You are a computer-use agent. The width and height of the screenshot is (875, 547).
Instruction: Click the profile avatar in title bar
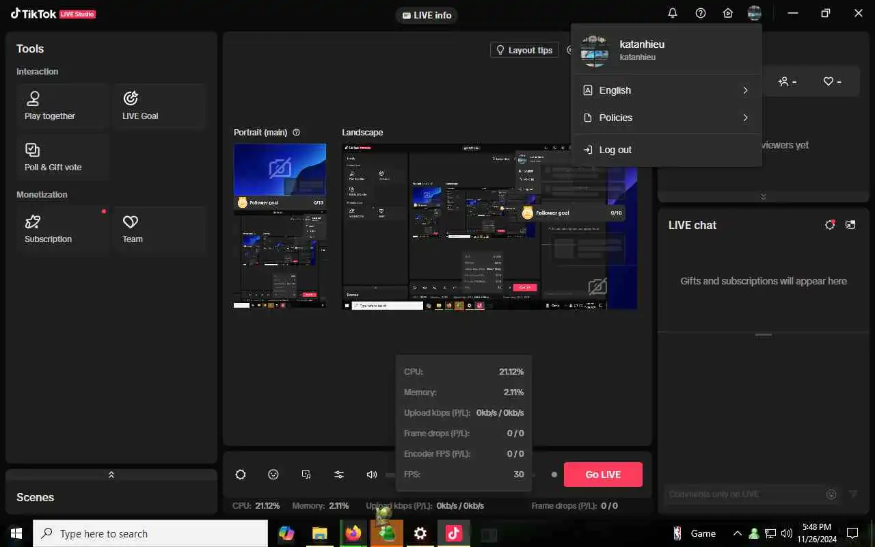point(755,13)
